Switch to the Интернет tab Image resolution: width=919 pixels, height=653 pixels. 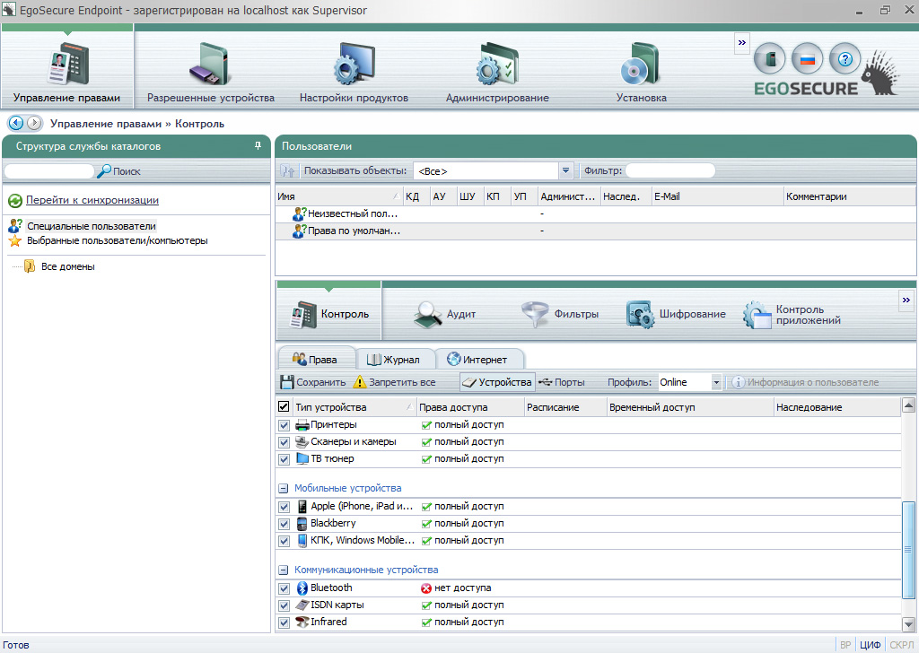[477, 360]
